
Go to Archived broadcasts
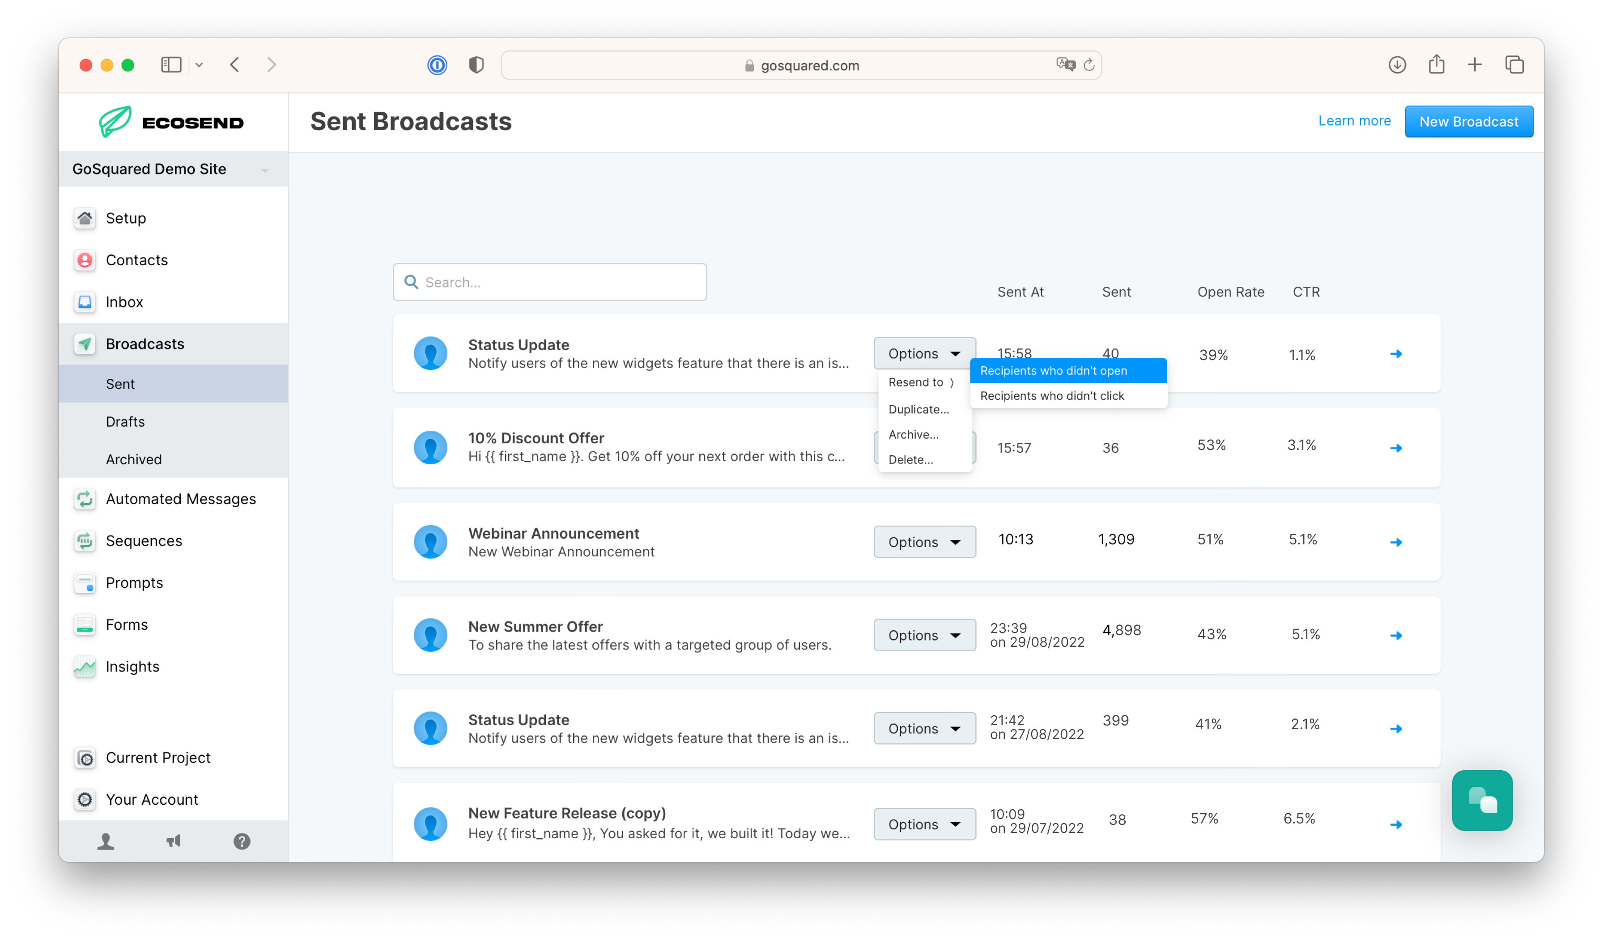point(173,459)
